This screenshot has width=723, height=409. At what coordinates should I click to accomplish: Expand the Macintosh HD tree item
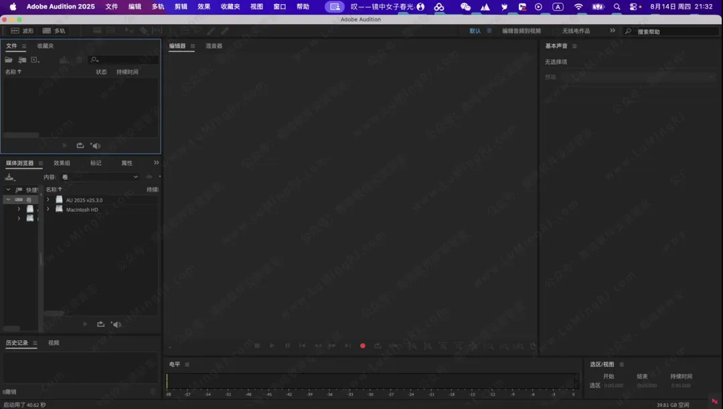pos(48,209)
